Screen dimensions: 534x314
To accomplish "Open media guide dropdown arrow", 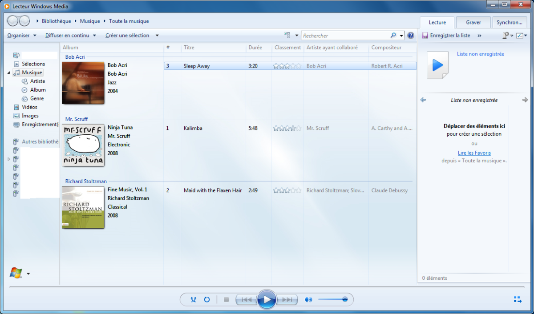I will [28, 274].
